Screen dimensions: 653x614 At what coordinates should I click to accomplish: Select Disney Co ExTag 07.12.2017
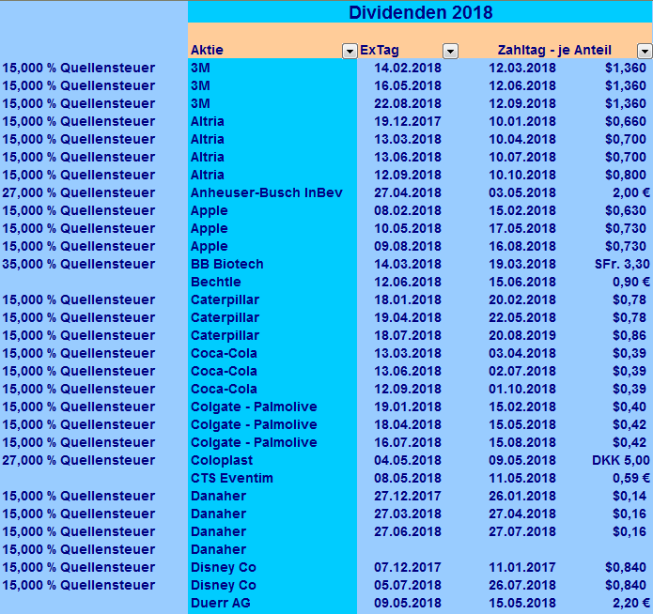pyautogui.click(x=407, y=567)
